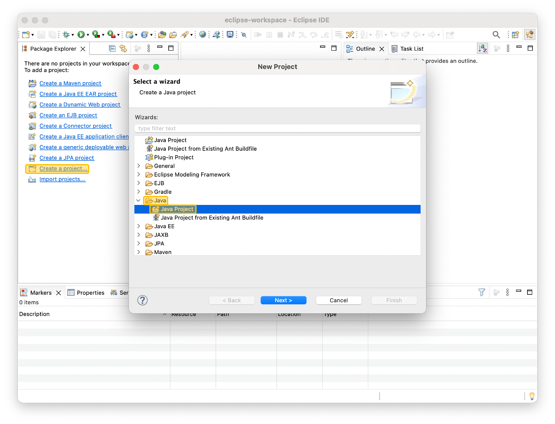Click the lightbulb tip icon in status bar

532,396
